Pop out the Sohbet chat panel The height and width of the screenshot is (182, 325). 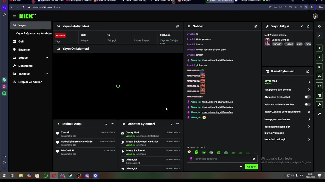click(256, 26)
